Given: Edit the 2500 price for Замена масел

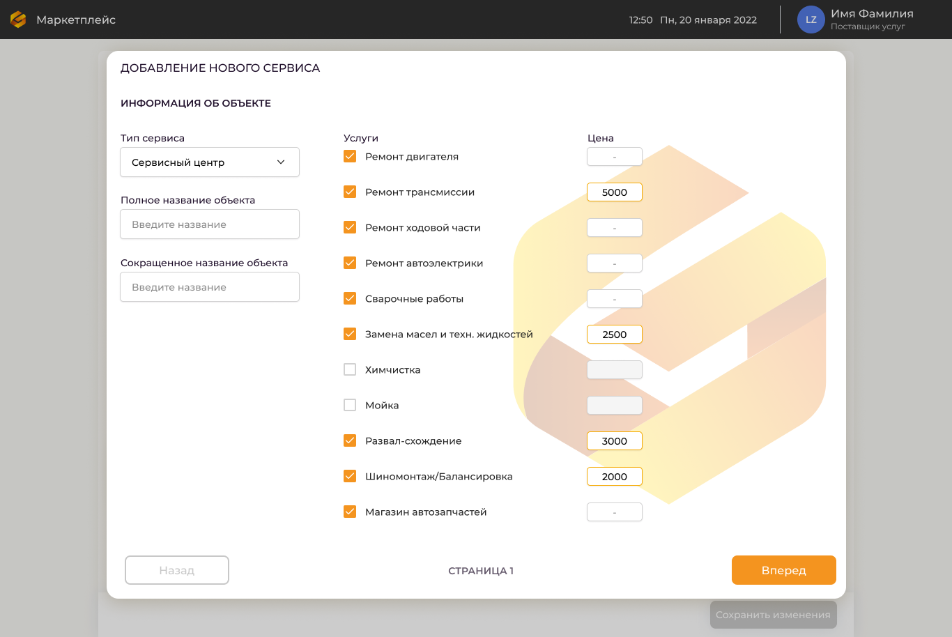Looking at the screenshot, I should pyautogui.click(x=614, y=335).
